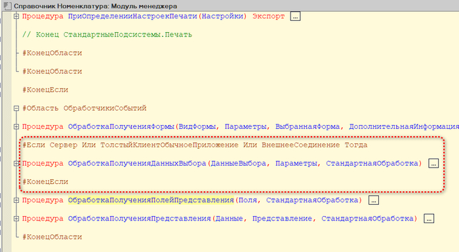This screenshot has height=252, width=459.
Task: Open collapsed body of ПриОпределенииНастроекПечати
Action: pyautogui.click(x=295, y=16)
